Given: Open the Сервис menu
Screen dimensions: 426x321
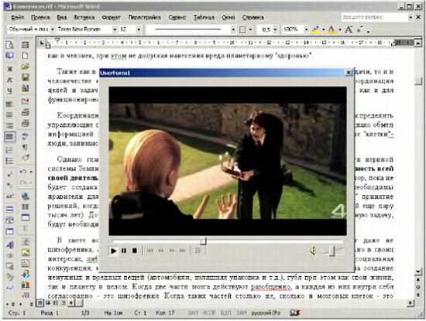Looking at the screenshot, I should click(177, 17).
